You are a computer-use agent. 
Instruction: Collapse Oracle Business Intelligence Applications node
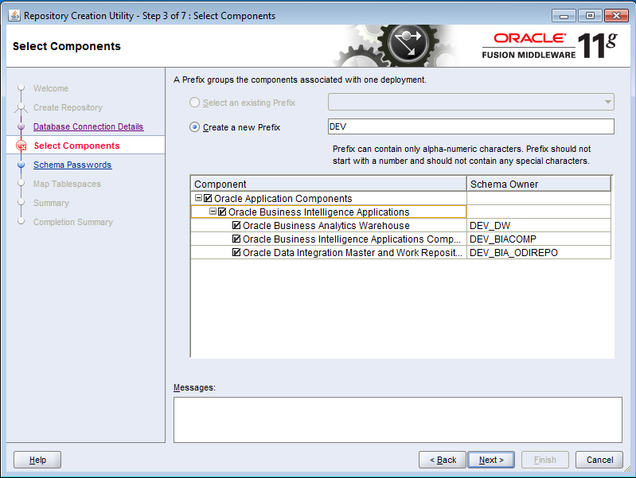[x=213, y=212]
